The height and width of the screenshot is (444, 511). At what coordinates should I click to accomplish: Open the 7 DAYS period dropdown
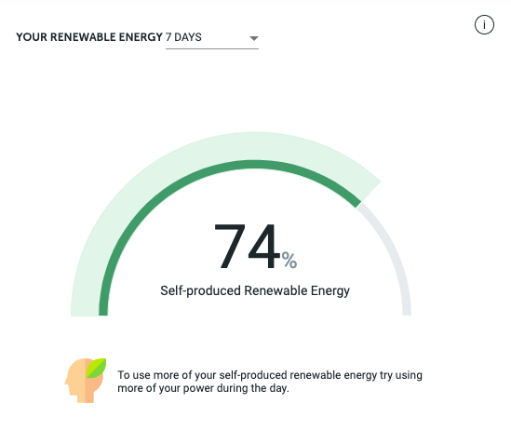click(212, 38)
